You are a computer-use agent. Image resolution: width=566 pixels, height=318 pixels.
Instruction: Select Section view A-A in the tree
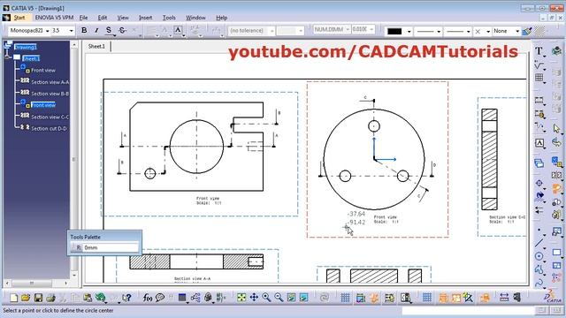50,82
